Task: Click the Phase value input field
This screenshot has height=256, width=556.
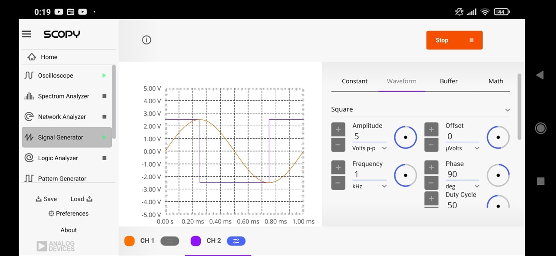Action: pos(462,174)
